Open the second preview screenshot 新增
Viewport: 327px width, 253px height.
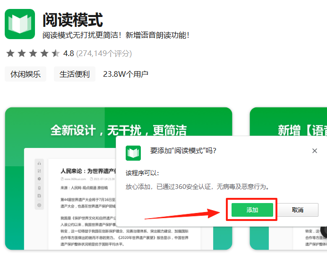point(288,179)
